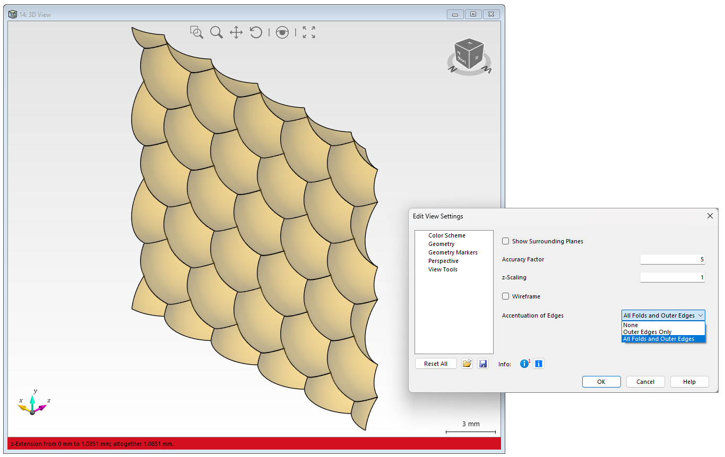
Task: Click the Reset All button
Action: tap(436, 364)
